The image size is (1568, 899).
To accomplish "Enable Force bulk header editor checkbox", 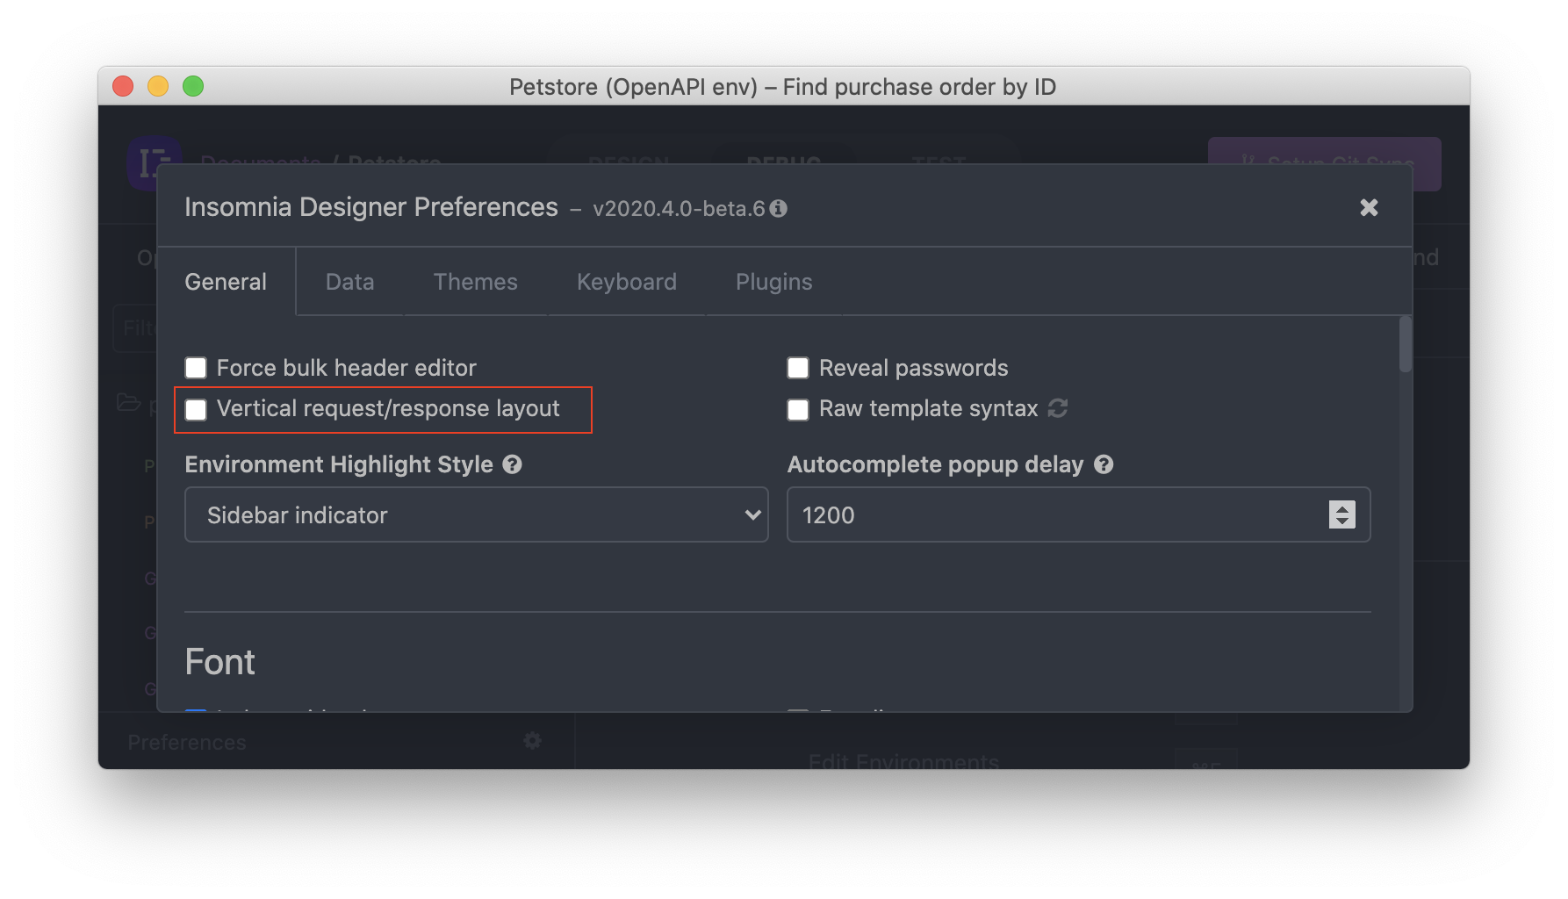I will [196, 368].
